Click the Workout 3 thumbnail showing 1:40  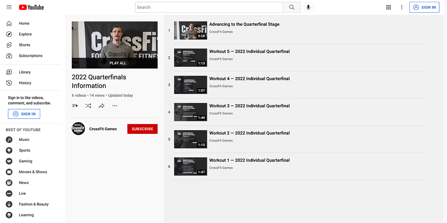[190, 112]
